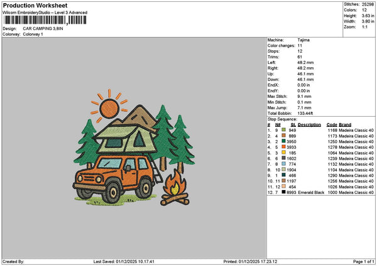Viewport: 377px width, 266px height.
Task: Select the tan-orange swatch for stop 2
Action: tap(284, 136)
